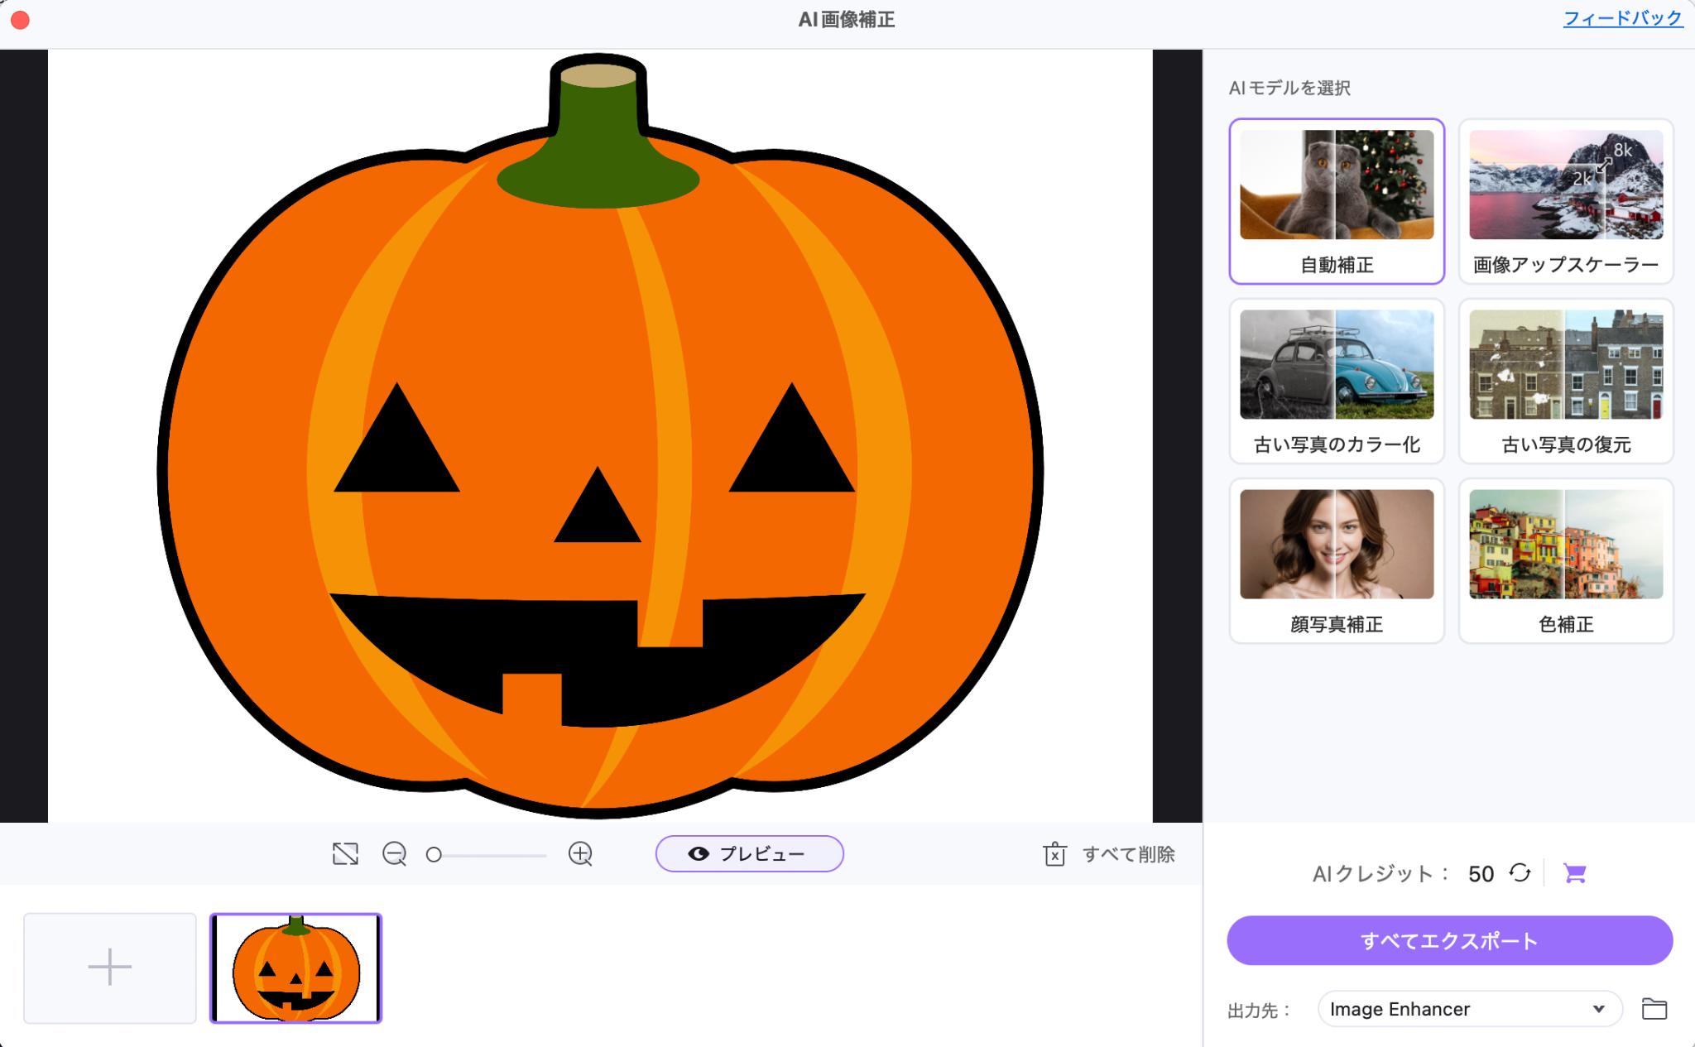Click the すべてエクスポート button
Viewport: 1695px width, 1047px height.
[1451, 940]
